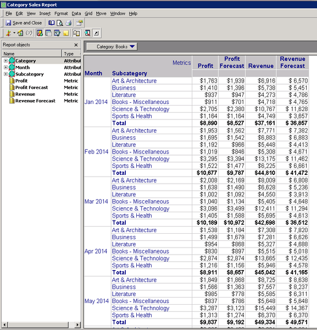
Task: Select the Revenue Forecast metric ruler icon
Action: (x=12, y=101)
